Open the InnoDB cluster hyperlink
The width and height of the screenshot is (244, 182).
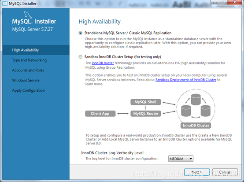coord(103,63)
